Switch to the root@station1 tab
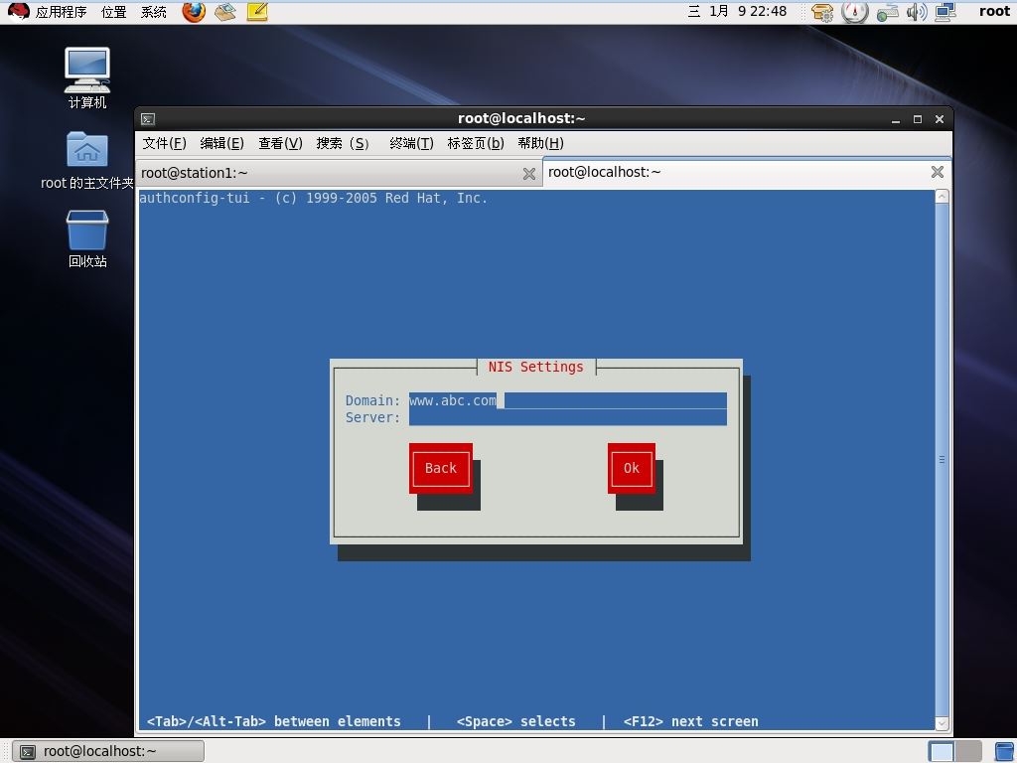The image size is (1017, 763). [339, 173]
